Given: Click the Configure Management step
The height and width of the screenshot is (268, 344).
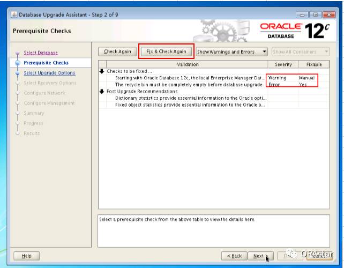Looking at the screenshot, I should 49,103.
